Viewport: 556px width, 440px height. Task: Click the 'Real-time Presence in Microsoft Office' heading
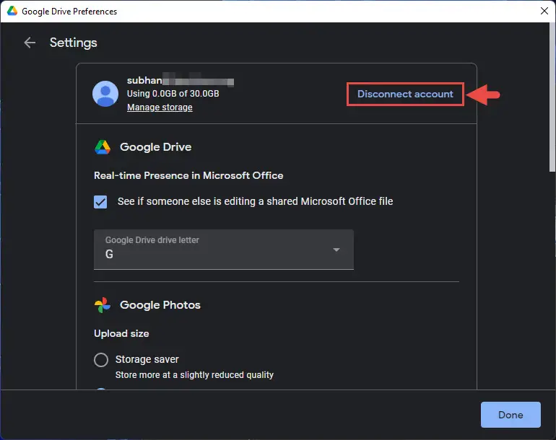[188, 176]
